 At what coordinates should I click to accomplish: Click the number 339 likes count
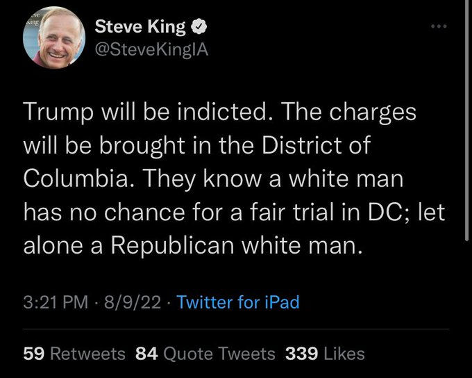(301, 354)
